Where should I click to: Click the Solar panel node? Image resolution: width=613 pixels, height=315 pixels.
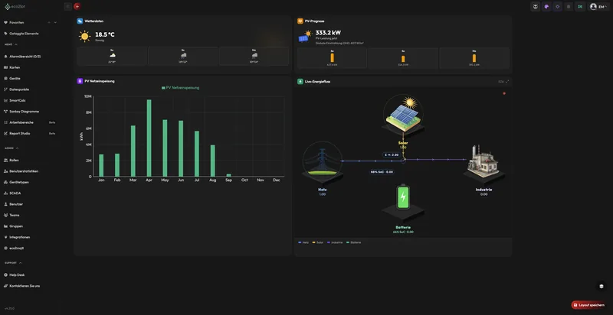(403, 114)
